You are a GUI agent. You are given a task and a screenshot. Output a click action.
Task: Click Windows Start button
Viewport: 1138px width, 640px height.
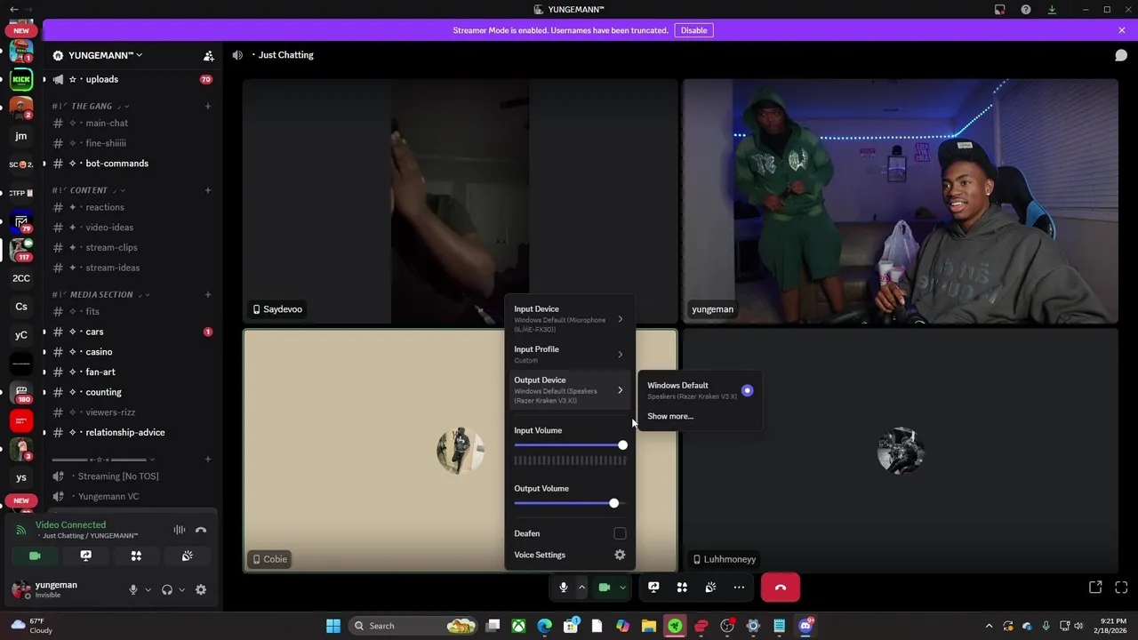333,626
